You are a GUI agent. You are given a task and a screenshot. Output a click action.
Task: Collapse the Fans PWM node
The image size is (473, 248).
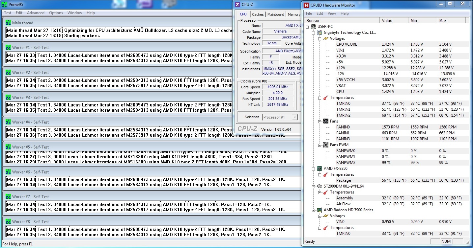coord(320,145)
